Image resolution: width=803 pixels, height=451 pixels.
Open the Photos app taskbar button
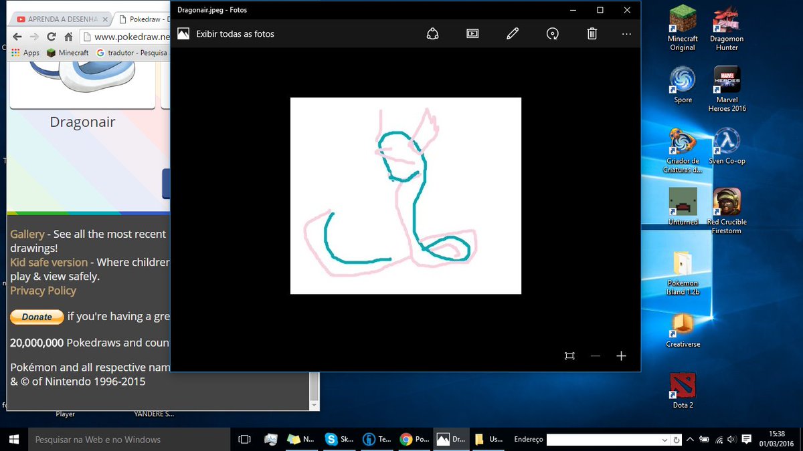tap(452, 439)
